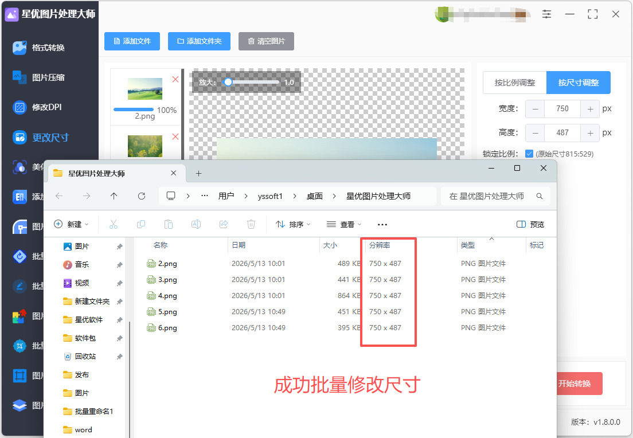The height and width of the screenshot is (438, 633).
Task: Click the Rename icon in Explorer toolbar
Action: tap(196, 225)
